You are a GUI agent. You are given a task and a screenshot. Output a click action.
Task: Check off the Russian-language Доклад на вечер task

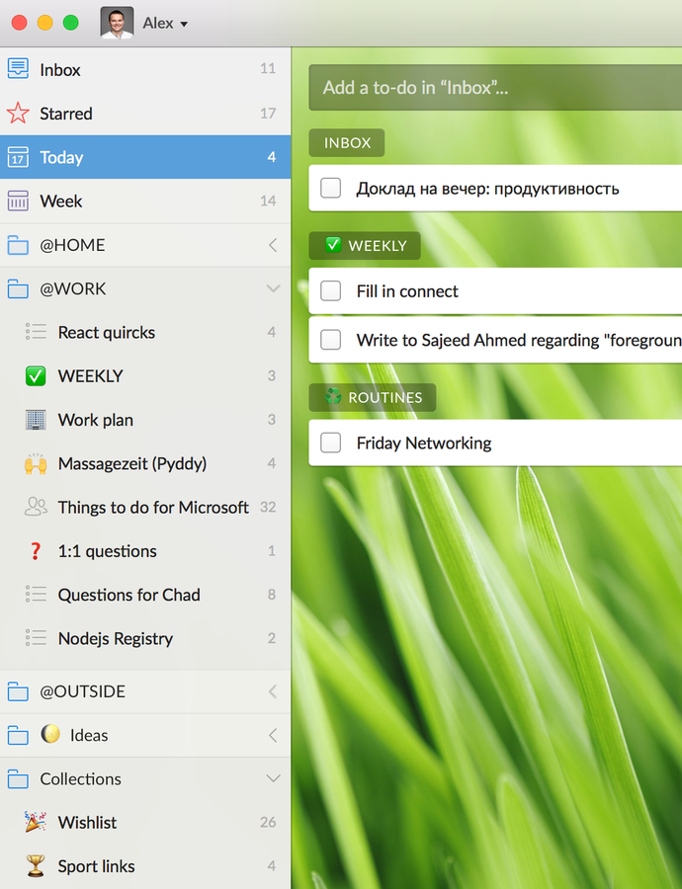pyautogui.click(x=331, y=188)
